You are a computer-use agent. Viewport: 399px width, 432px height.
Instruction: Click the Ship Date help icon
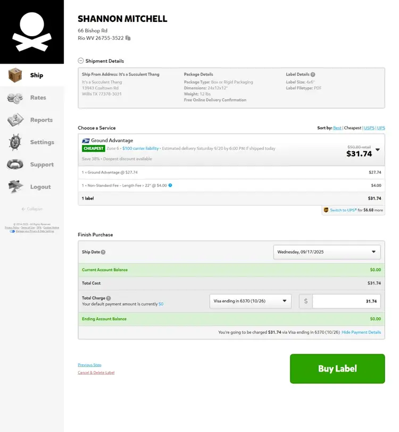pos(103,252)
